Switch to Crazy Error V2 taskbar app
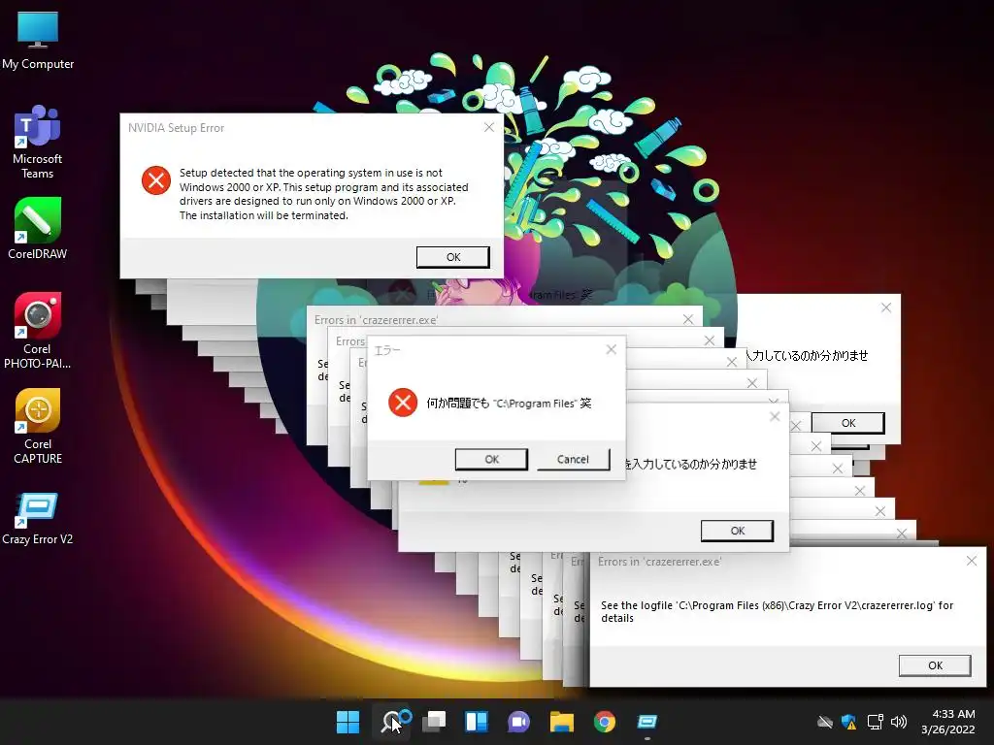The image size is (994, 745). pyautogui.click(x=647, y=722)
